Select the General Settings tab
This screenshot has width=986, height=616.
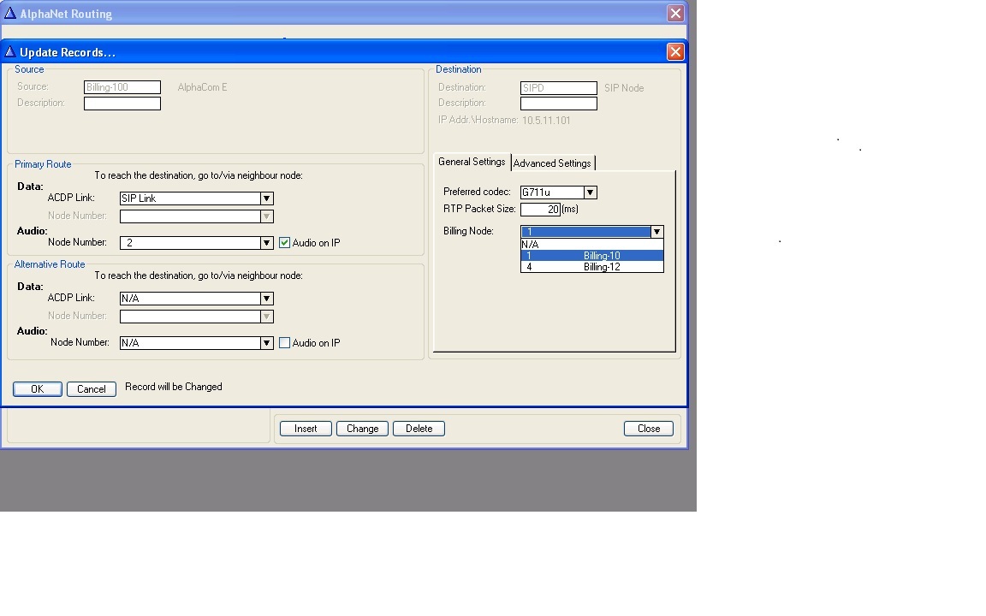click(x=472, y=163)
